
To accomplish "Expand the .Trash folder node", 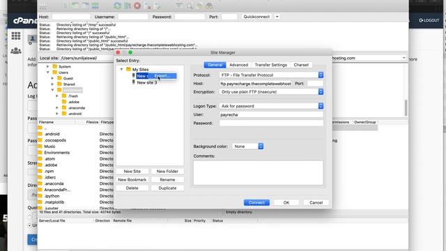I will (57, 96).
